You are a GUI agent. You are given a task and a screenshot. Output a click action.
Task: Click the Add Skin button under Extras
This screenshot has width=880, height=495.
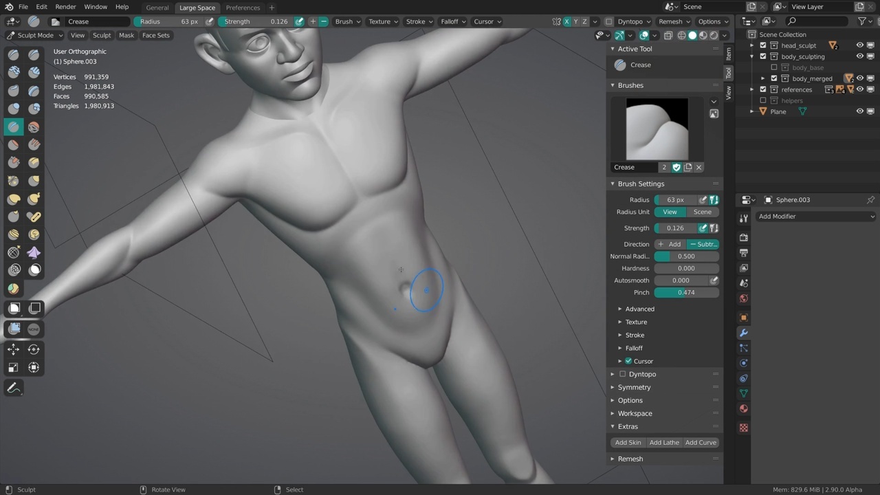pos(628,442)
